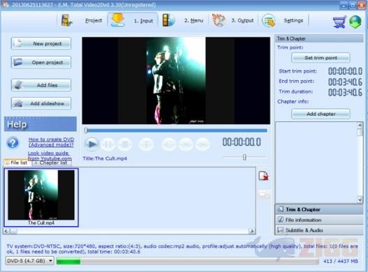This screenshot has height=272, width=368.
Task: Click the Play button below the video
Action: click(x=91, y=144)
